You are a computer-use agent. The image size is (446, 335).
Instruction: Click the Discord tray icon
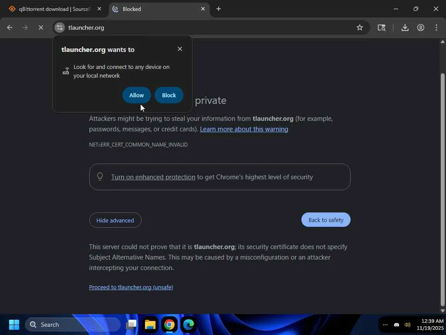pyautogui.click(x=396, y=325)
